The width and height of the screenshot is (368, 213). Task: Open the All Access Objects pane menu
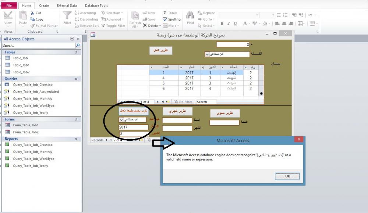click(x=72, y=39)
